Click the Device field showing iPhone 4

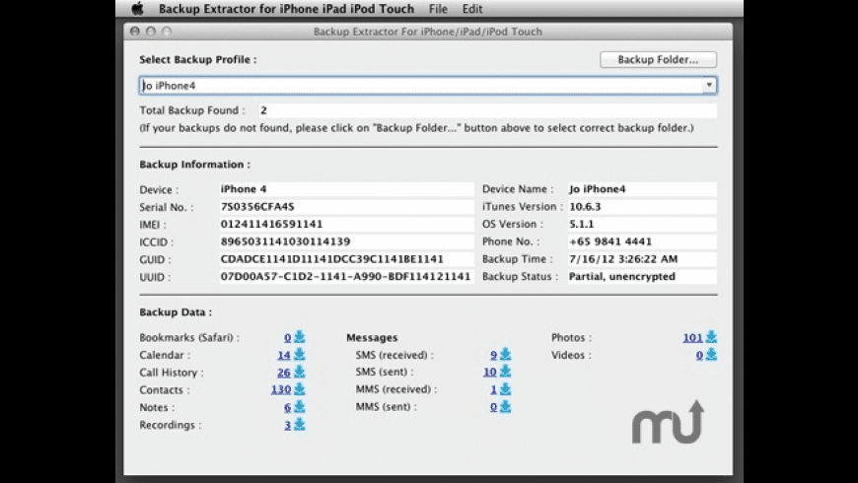[346, 189]
